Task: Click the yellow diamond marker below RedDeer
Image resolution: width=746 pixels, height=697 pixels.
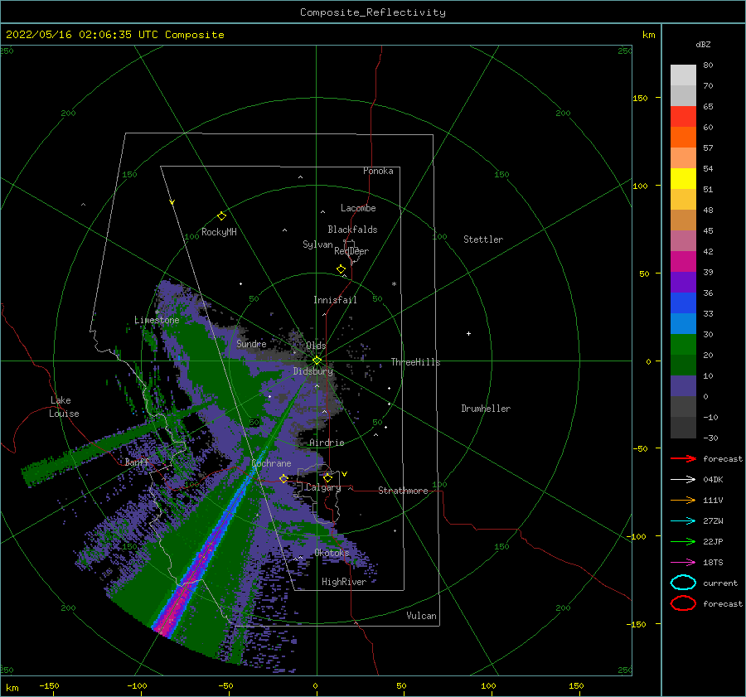Action: click(x=341, y=269)
